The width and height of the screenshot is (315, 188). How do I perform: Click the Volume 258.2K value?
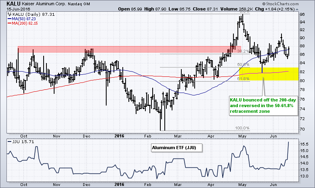(x=237, y=9)
